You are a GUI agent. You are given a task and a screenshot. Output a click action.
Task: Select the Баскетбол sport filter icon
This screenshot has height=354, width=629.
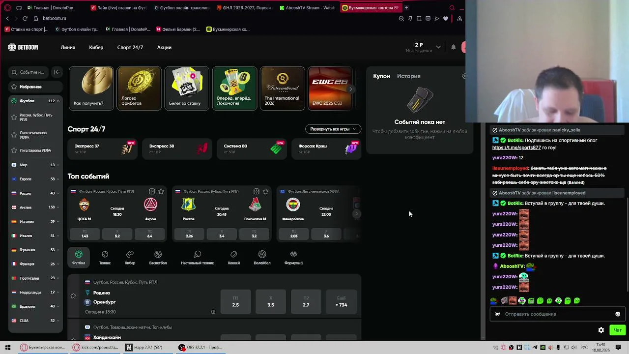tap(158, 257)
